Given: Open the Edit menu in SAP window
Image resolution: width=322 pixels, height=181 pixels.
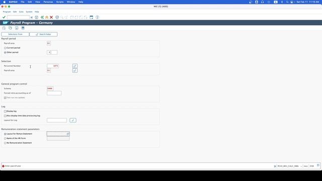Looking at the screenshot, I should pos(15,12).
